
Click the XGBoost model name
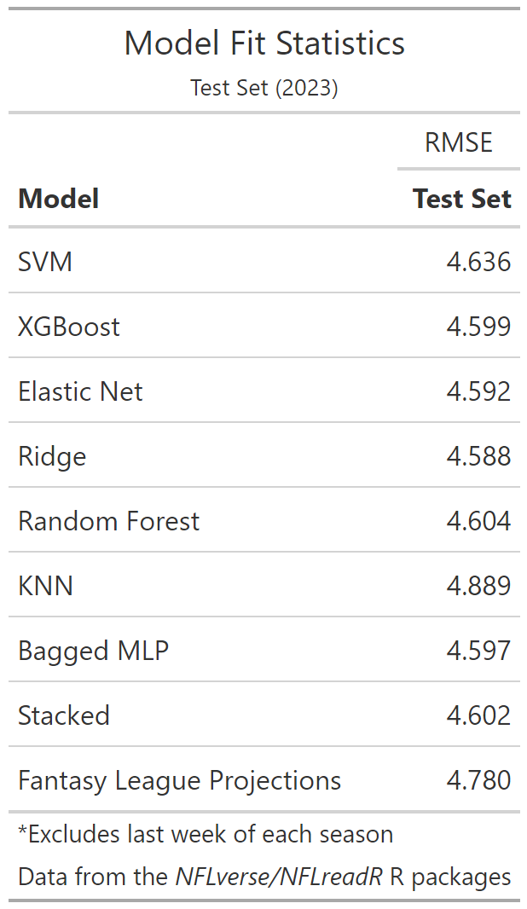click(69, 326)
